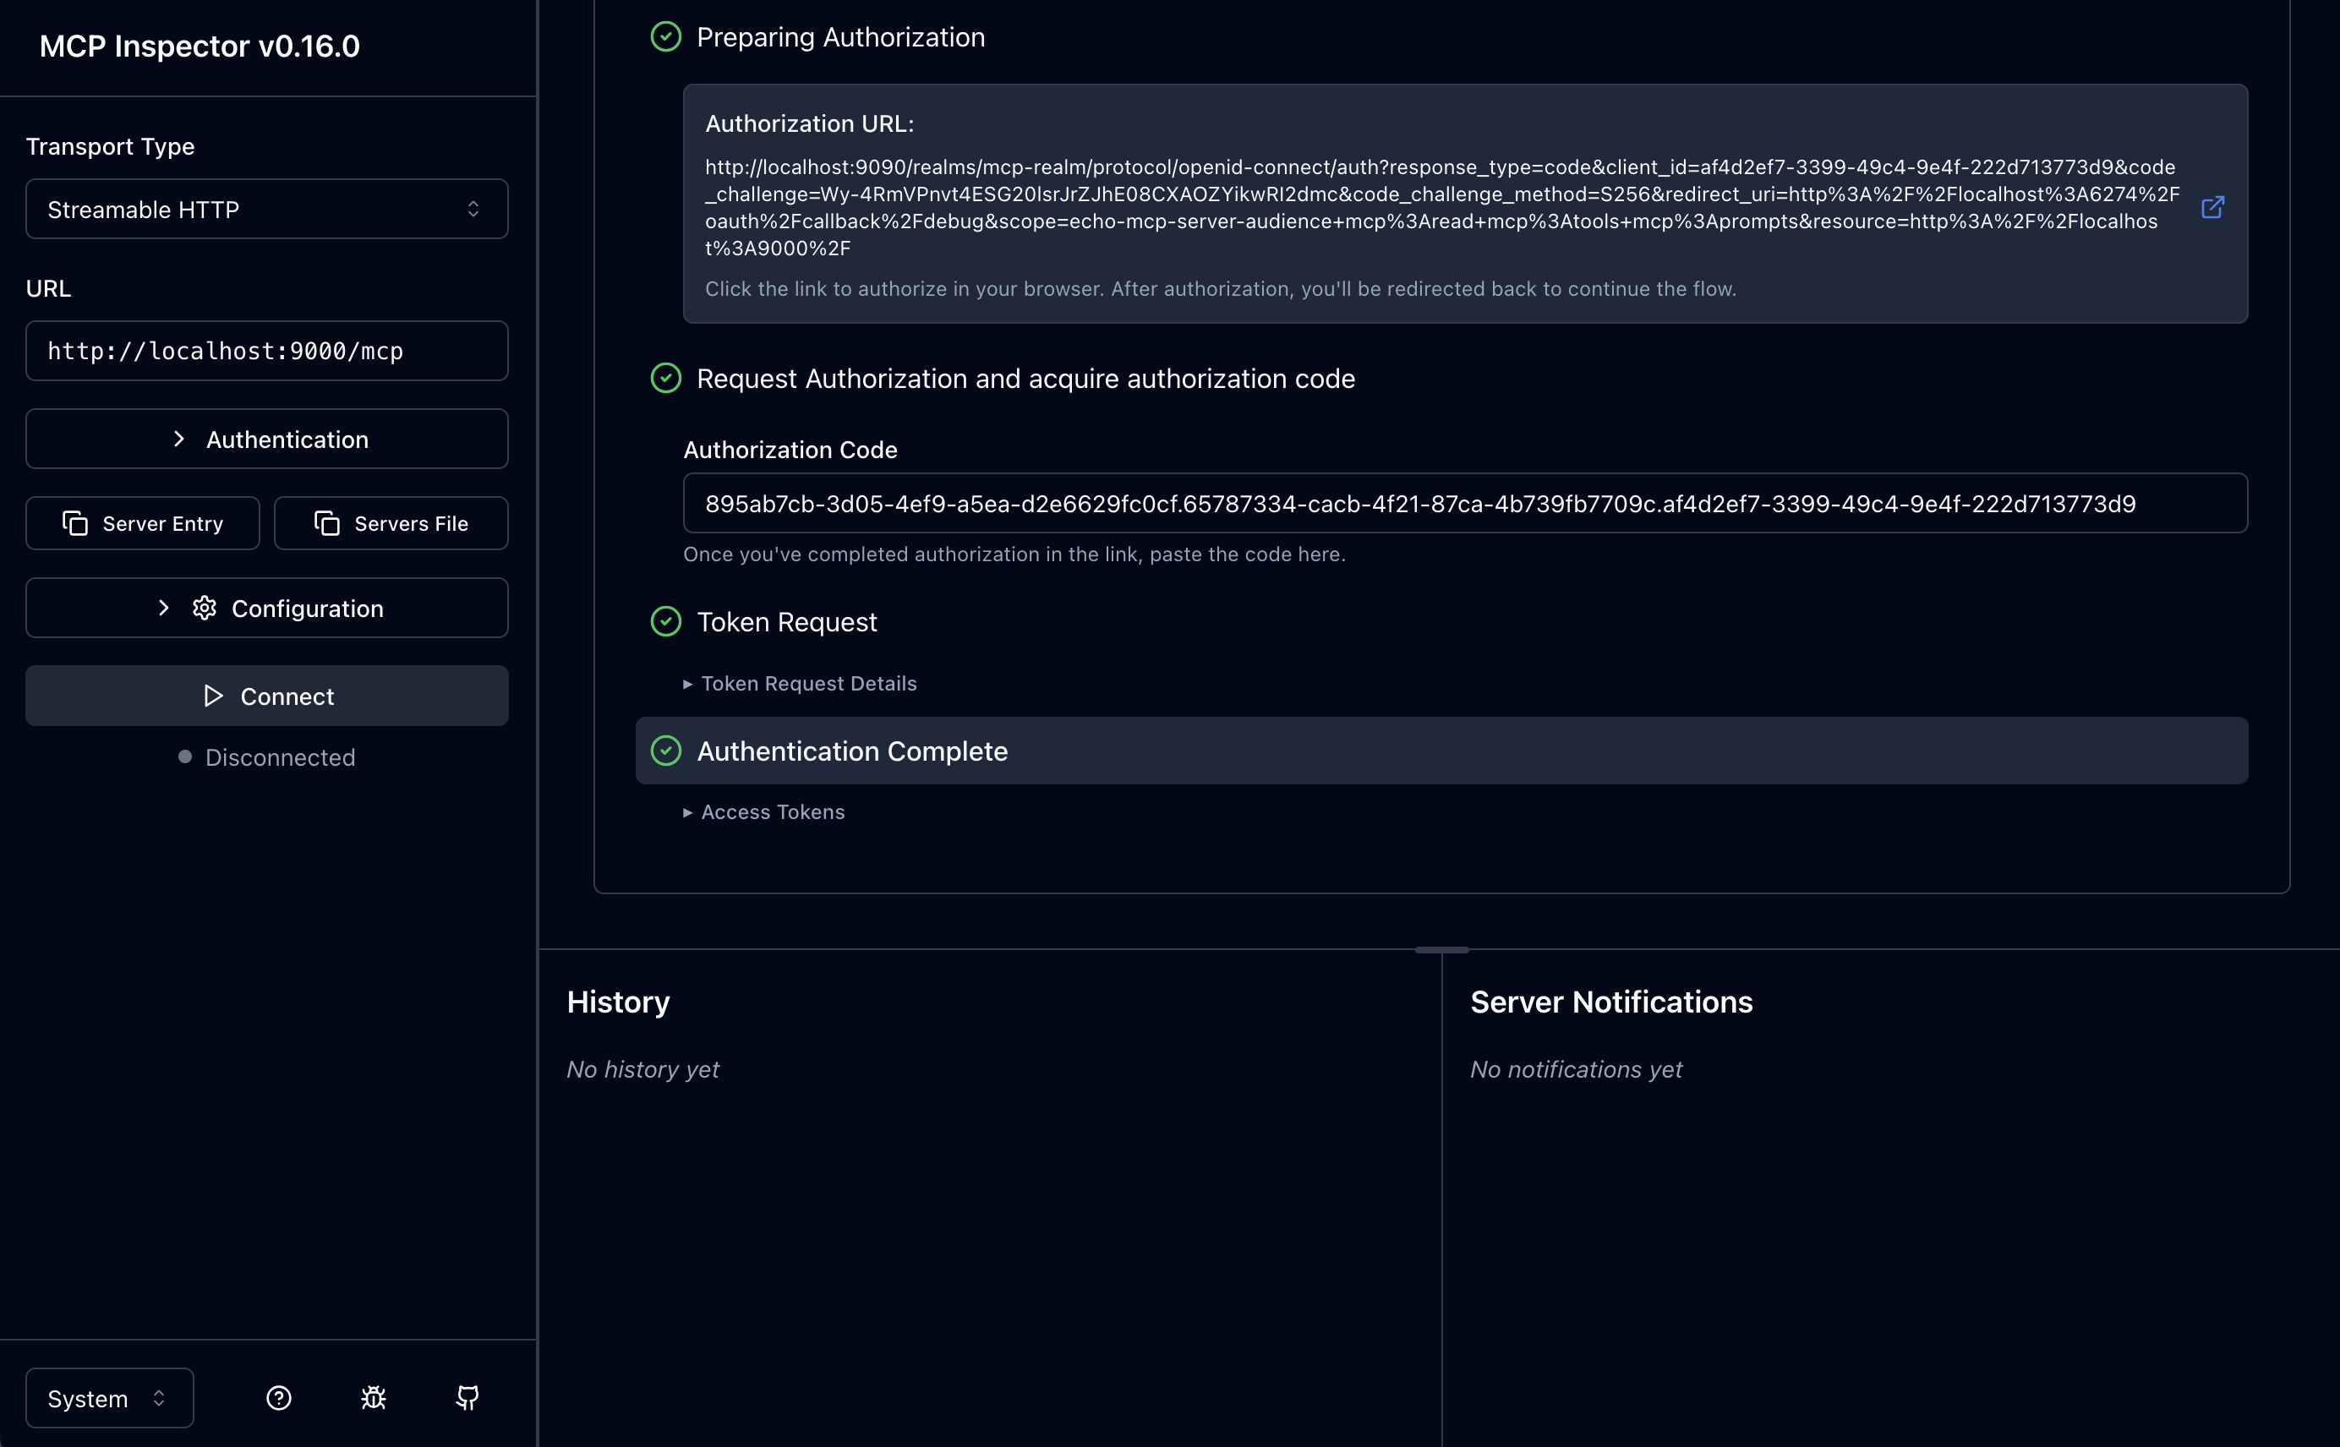
Task: Click the Preparing Authorization green check icon
Action: point(666,36)
